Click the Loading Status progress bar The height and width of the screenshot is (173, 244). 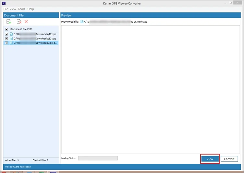pos(98,158)
